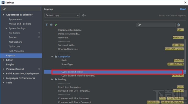Click the Find Actions by Shortcut icon
The height and width of the screenshot is (104, 188).
point(179,25)
